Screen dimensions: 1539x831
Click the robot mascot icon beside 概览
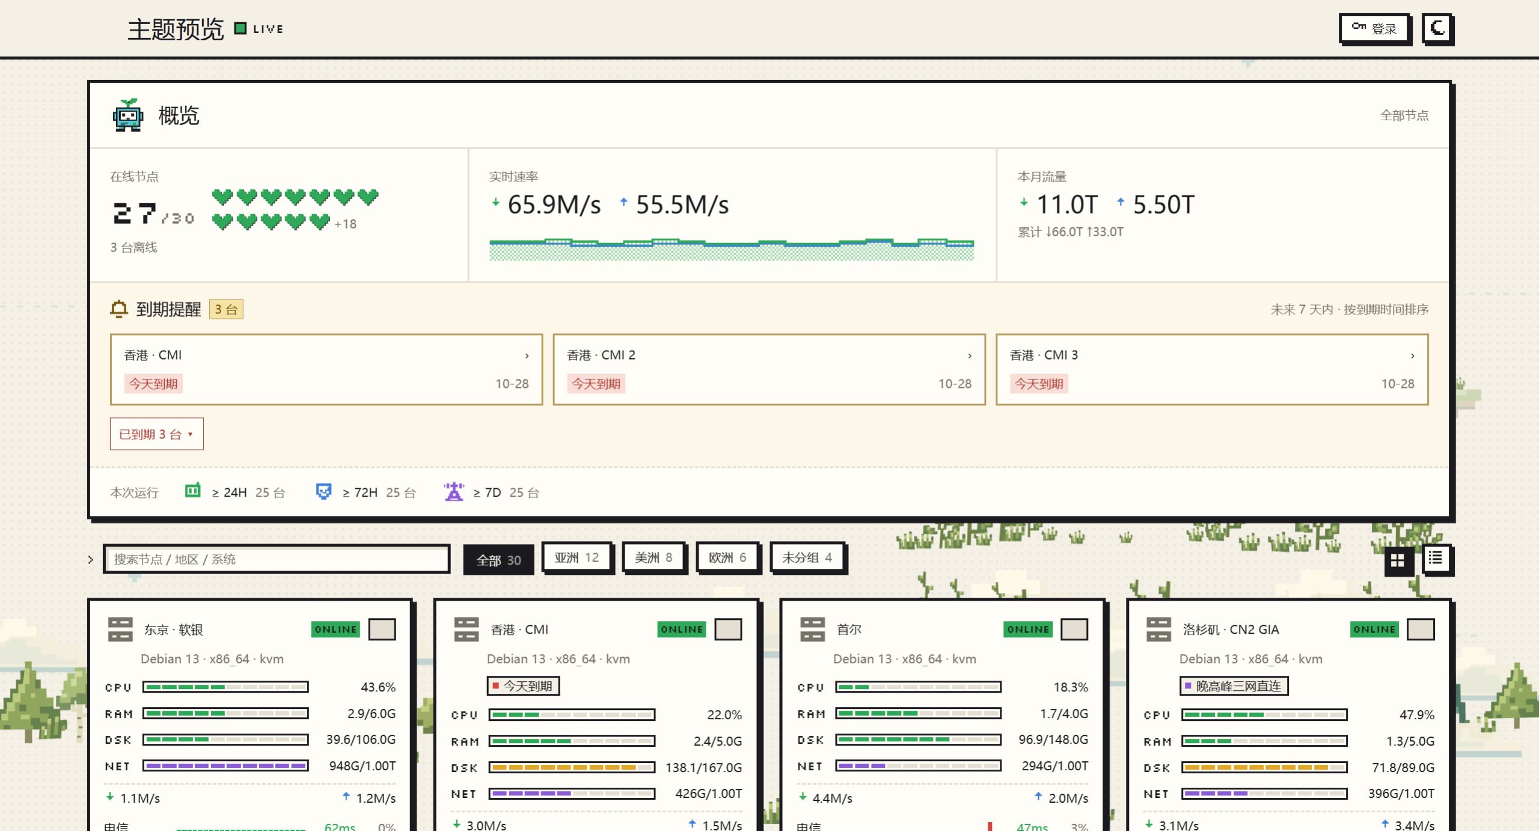128,115
